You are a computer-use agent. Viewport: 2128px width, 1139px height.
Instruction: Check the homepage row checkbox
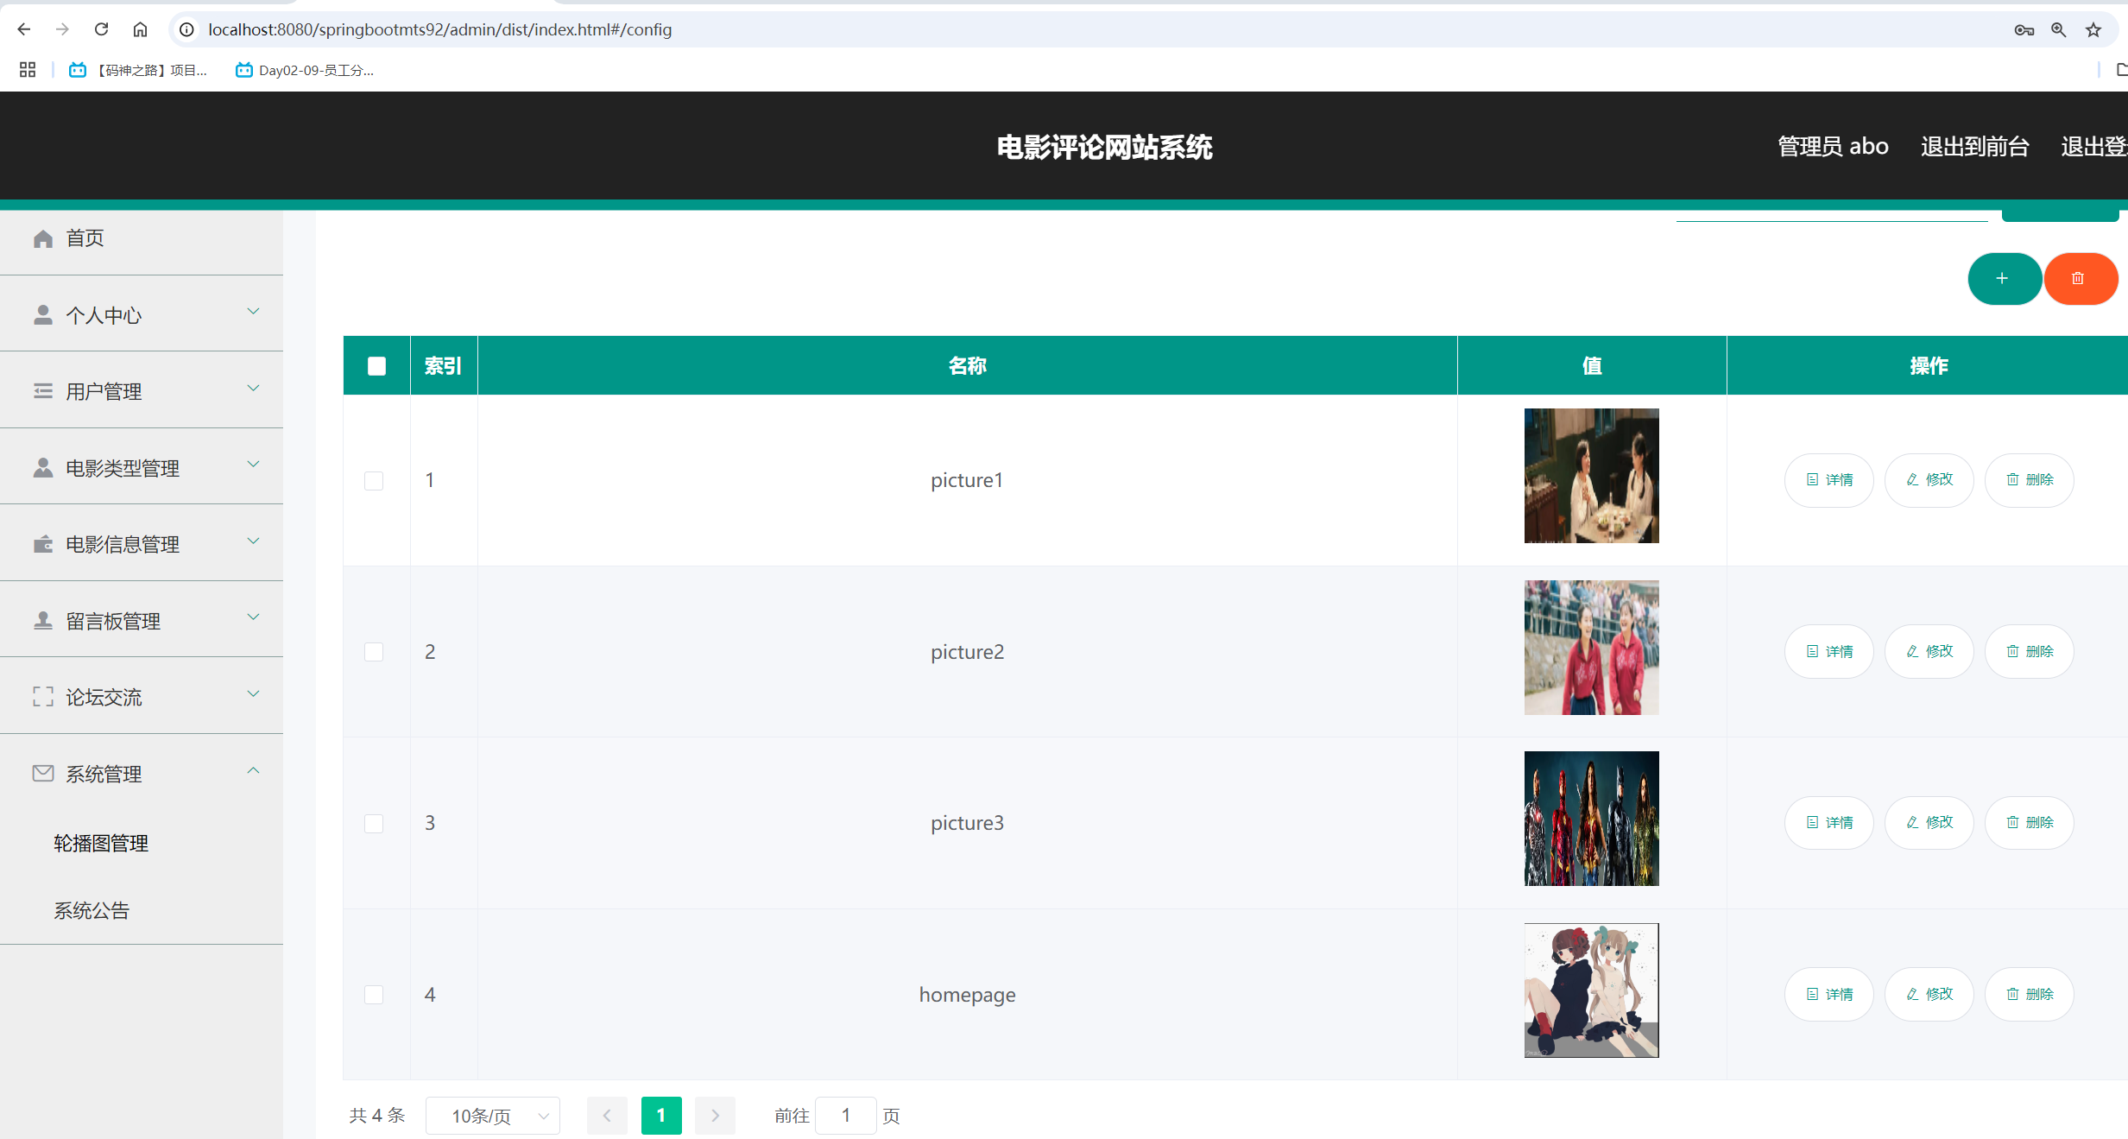[374, 995]
